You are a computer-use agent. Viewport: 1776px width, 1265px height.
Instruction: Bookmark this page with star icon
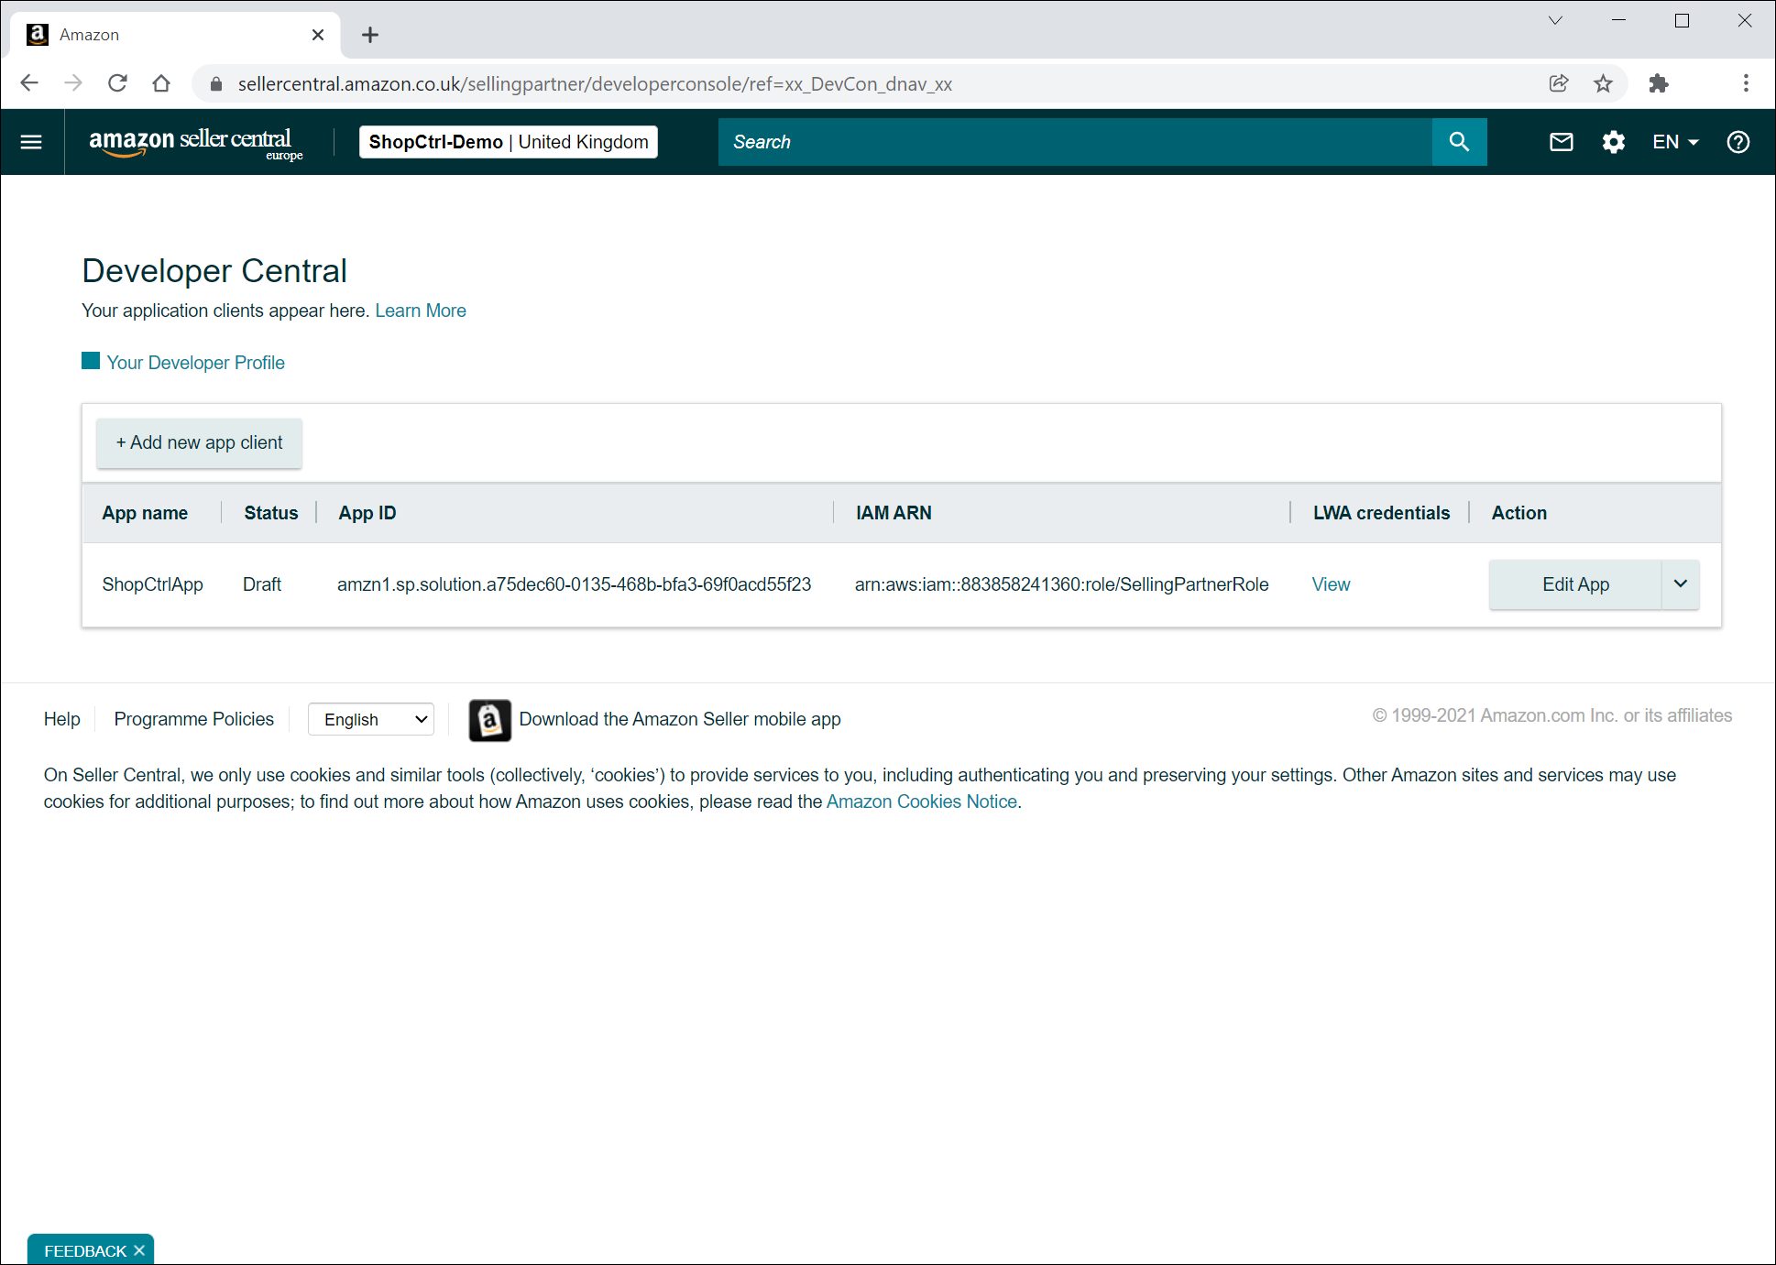click(1603, 83)
